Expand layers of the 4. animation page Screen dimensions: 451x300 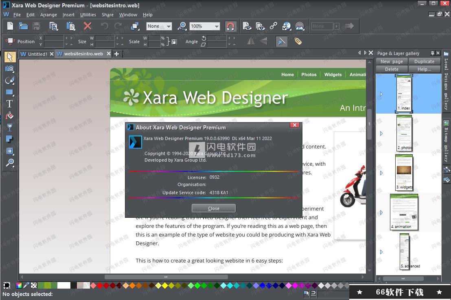tap(381, 212)
